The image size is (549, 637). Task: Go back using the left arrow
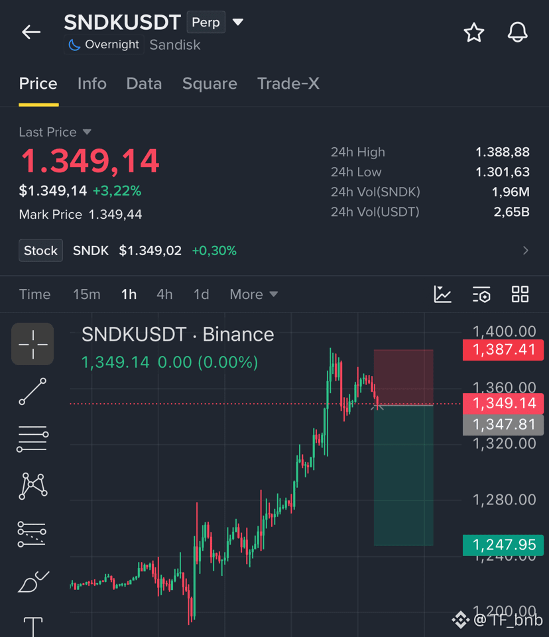click(31, 32)
